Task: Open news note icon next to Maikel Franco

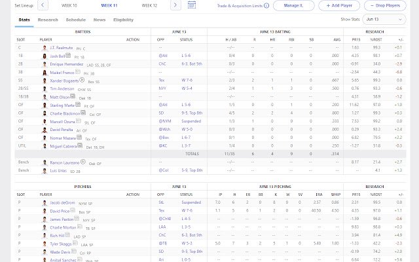Action: pos(77,71)
